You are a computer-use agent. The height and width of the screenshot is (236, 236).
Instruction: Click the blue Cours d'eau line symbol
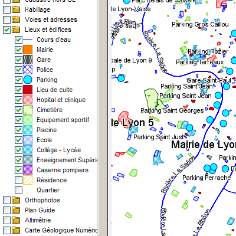28,40
